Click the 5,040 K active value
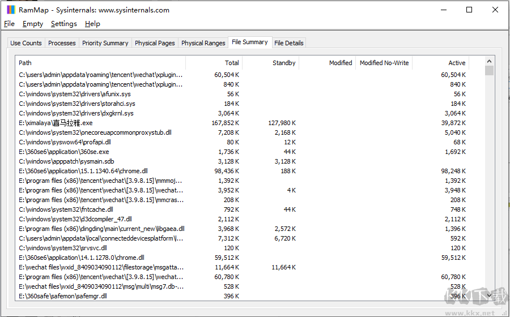The image size is (510, 317). point(455,132)
